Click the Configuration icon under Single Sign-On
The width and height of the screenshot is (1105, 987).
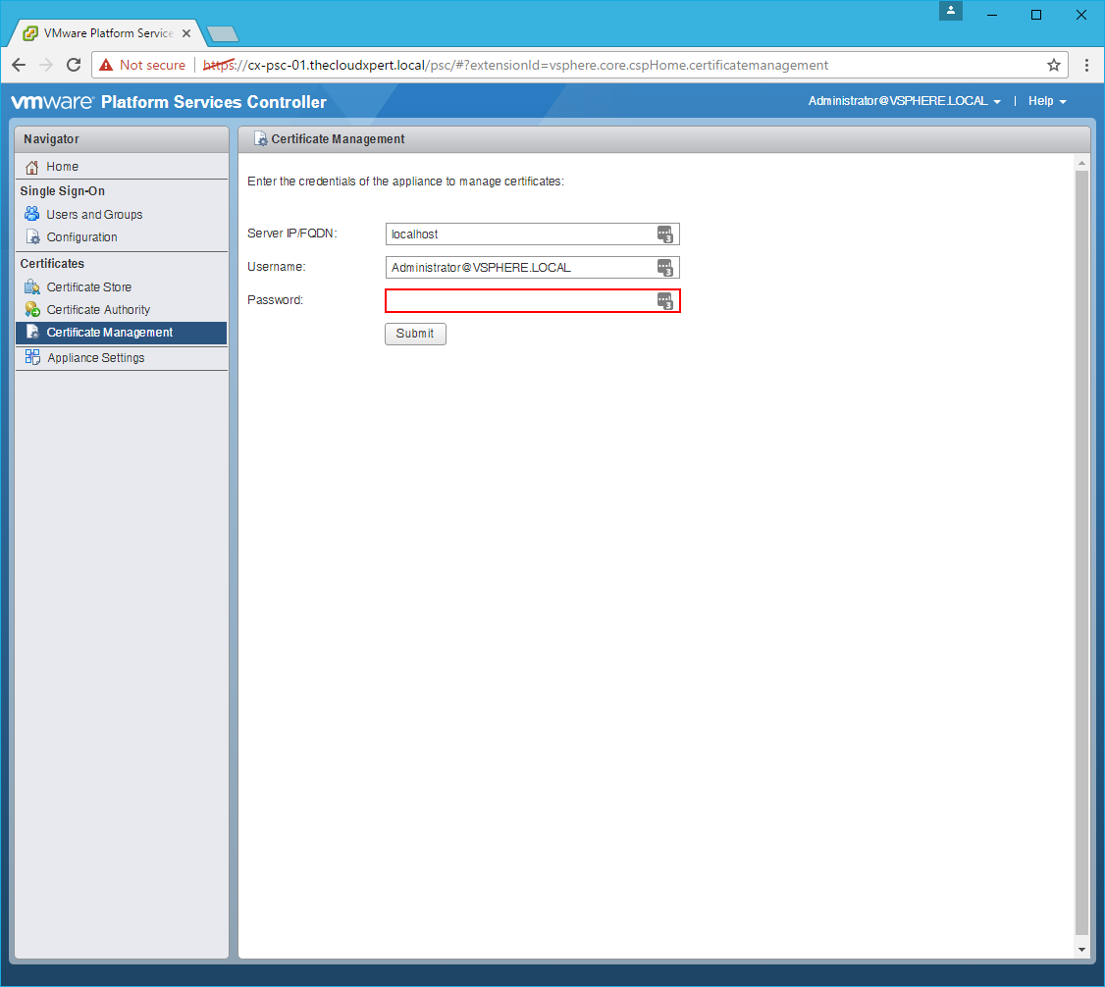pyautogui.click(x=32, y=237)
